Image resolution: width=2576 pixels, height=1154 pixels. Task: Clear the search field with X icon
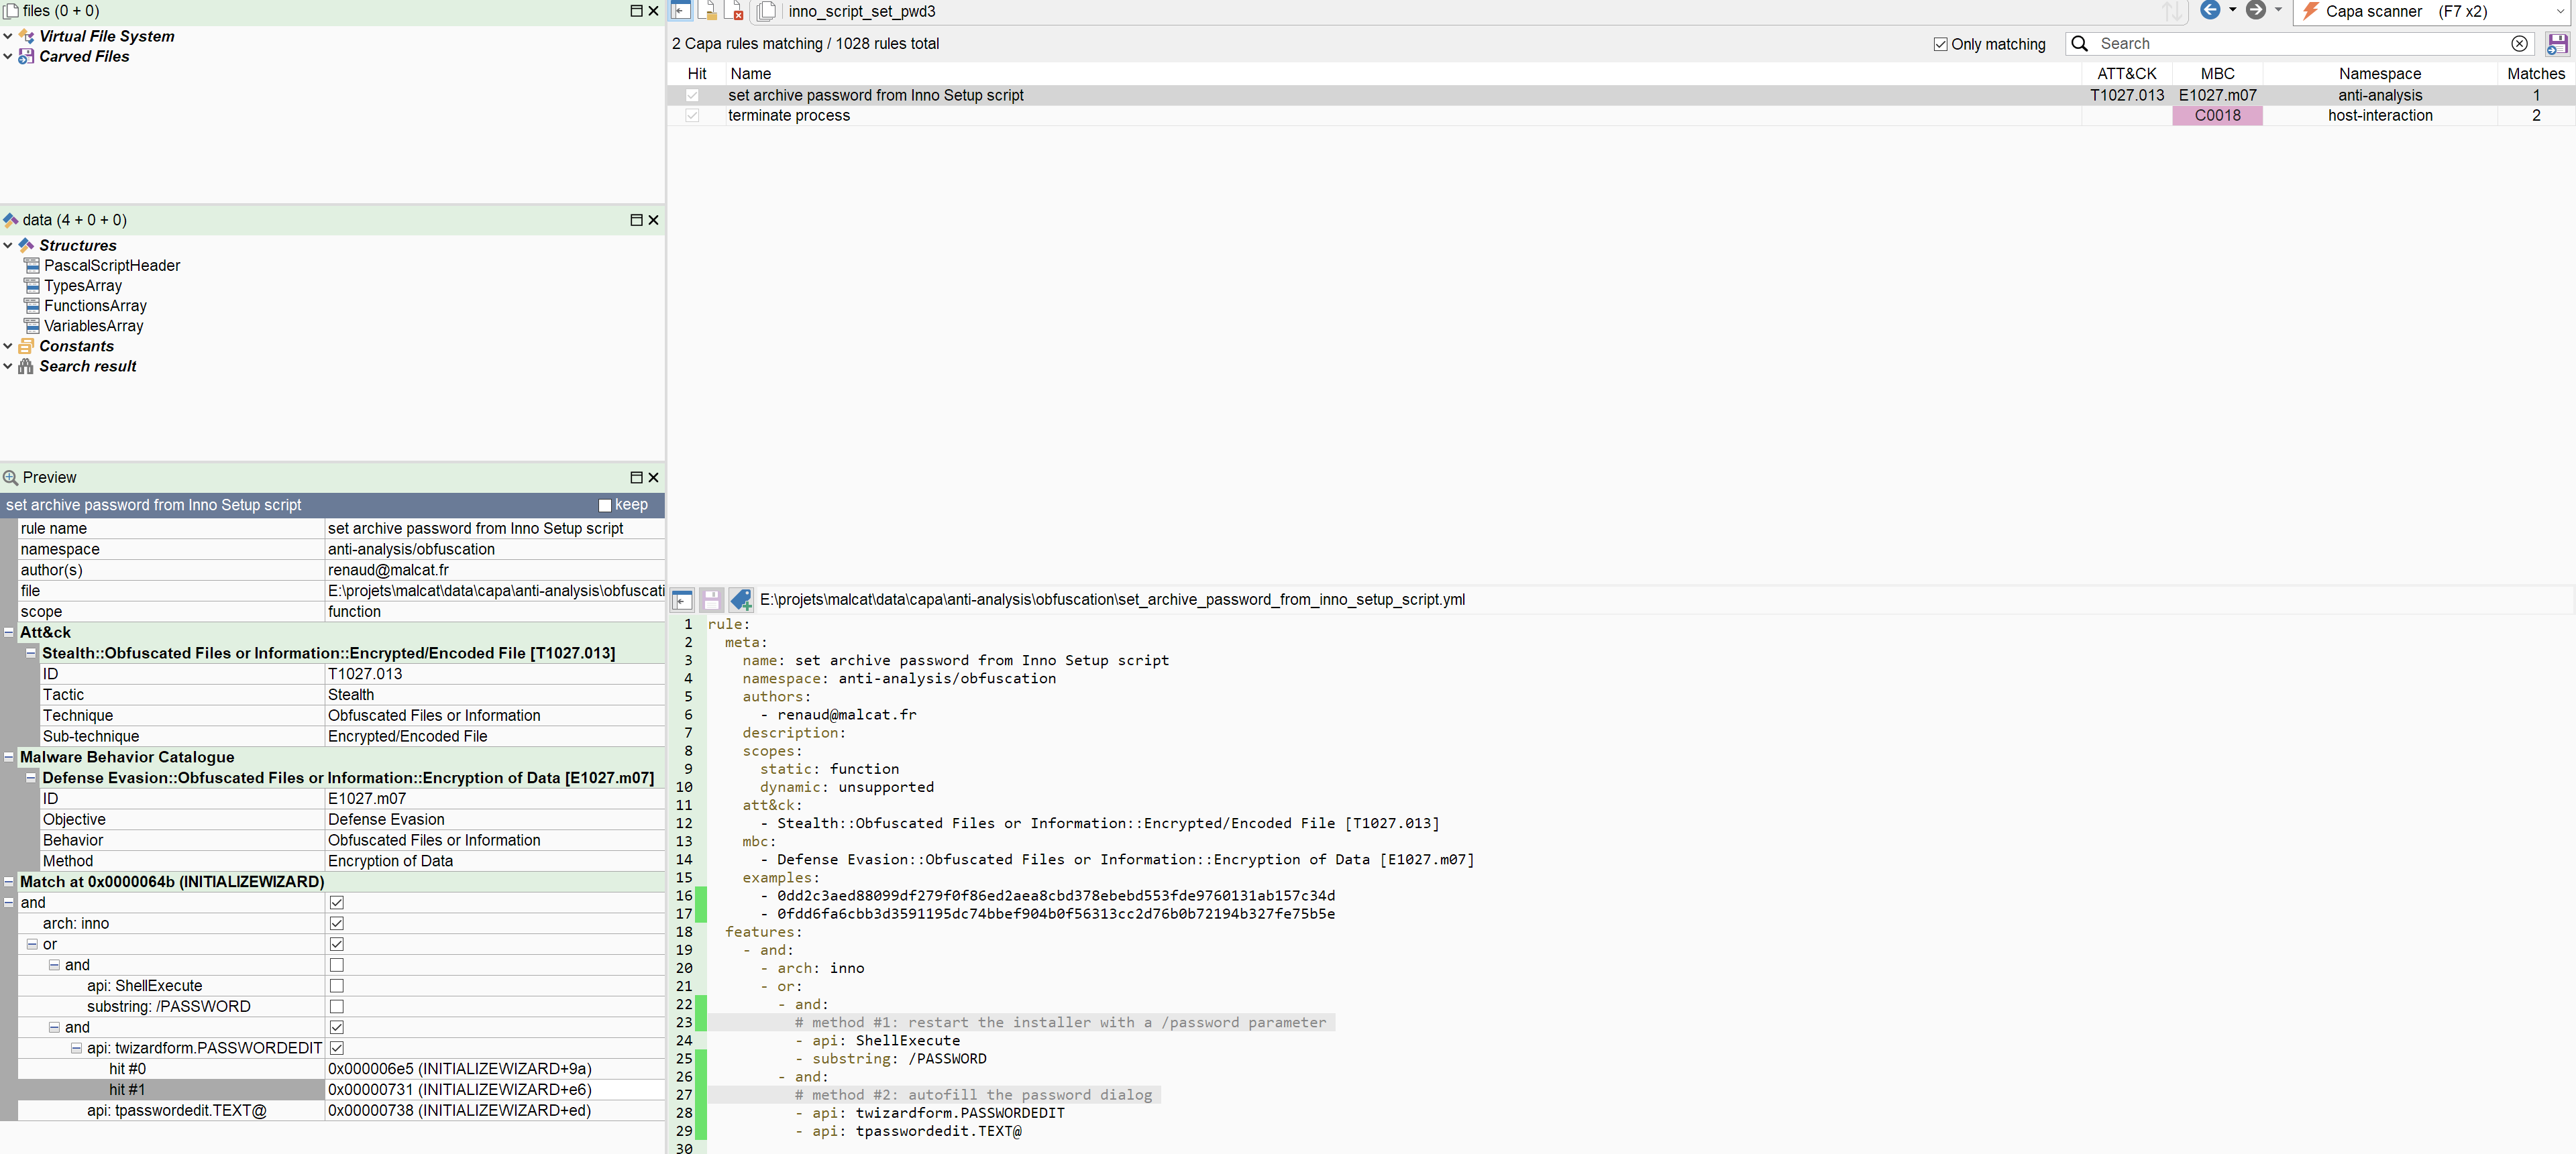2519,44
